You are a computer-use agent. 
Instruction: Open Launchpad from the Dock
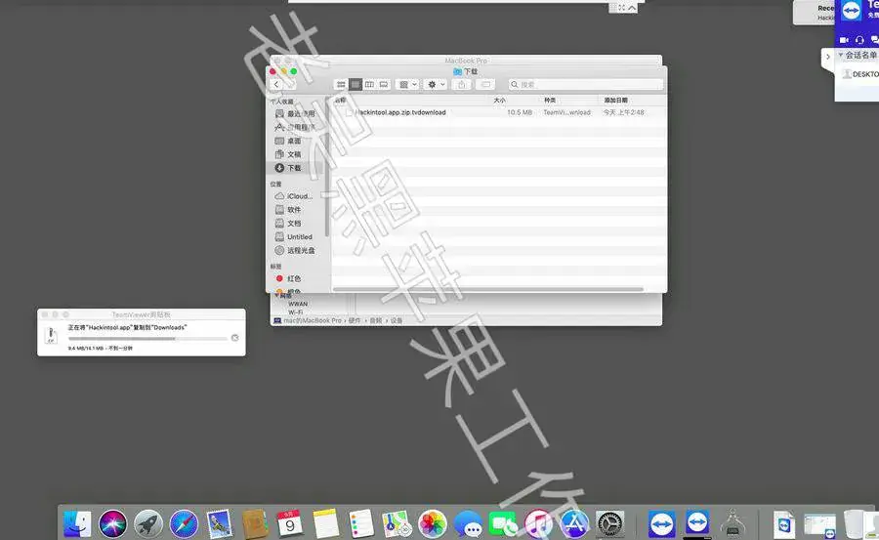148,524
